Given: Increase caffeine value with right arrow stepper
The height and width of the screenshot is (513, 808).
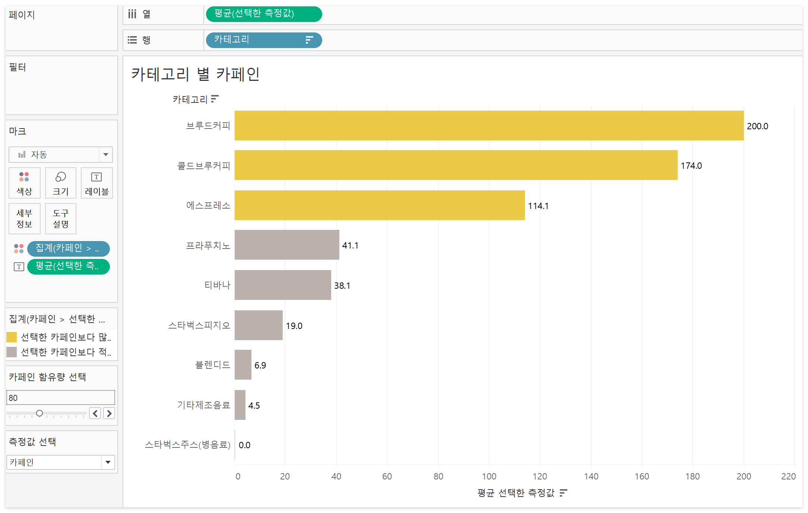Looking at the screenshot, I should [109, 414].
